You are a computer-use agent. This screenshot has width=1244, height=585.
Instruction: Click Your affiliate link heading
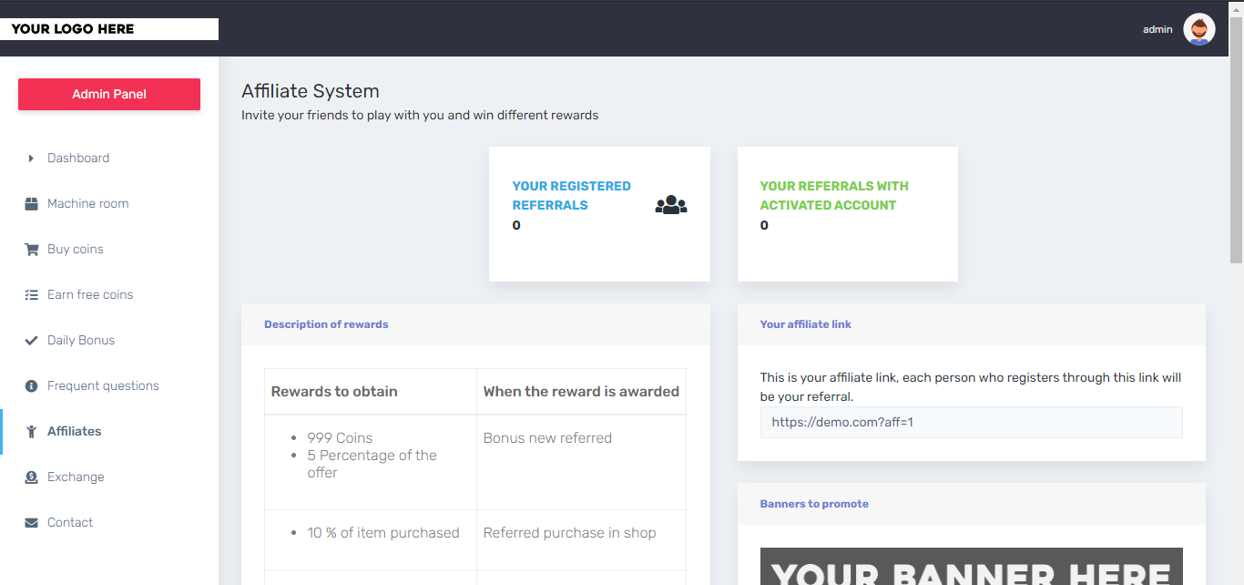click(805, 324)
